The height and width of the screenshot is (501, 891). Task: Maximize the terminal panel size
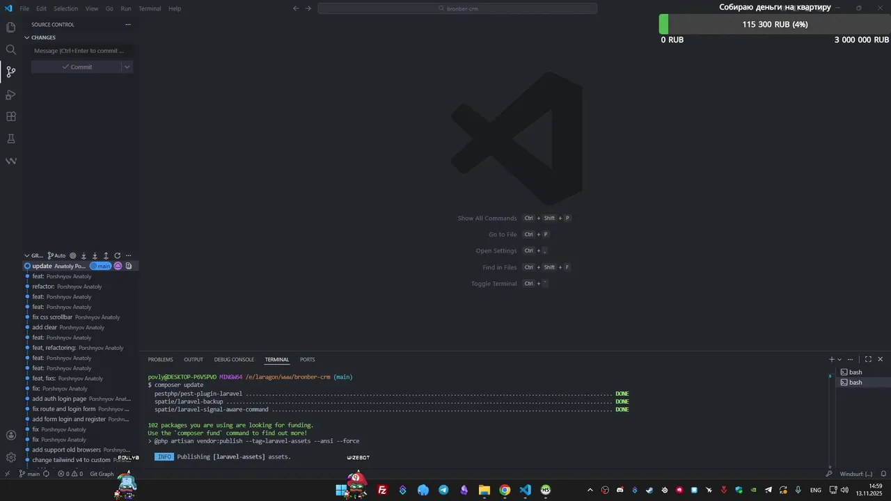(868, 359)
